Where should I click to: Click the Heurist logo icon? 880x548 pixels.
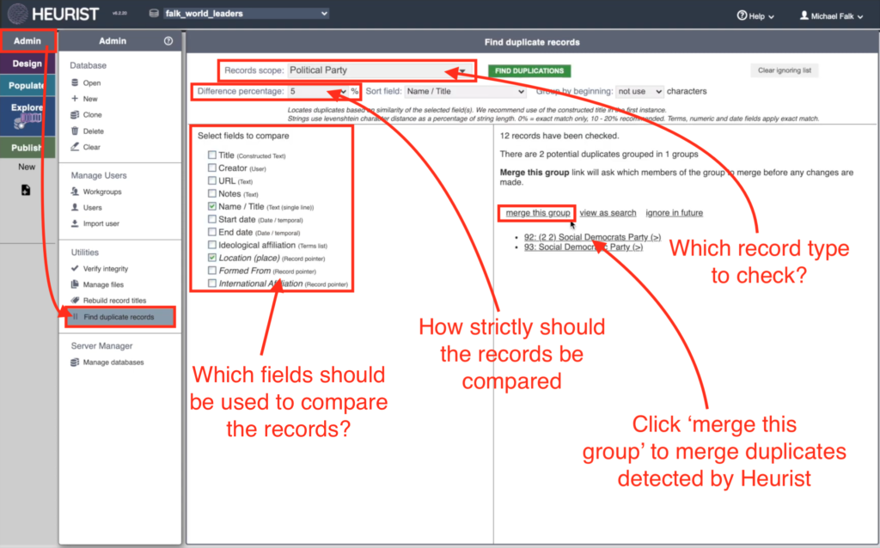(x=17, y=14)
